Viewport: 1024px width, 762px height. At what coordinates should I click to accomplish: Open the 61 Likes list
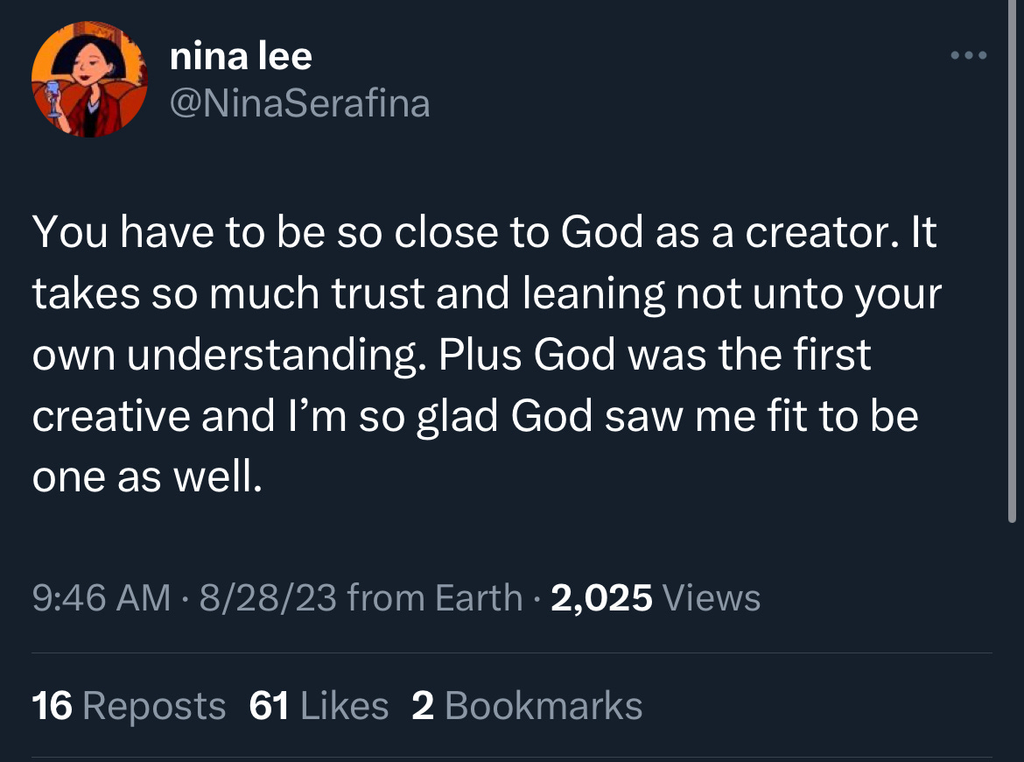pyautogui.click(x=318, y=705)
